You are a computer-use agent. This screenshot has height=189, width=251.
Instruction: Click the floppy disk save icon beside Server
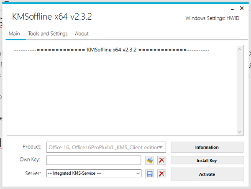pos(150,174)
